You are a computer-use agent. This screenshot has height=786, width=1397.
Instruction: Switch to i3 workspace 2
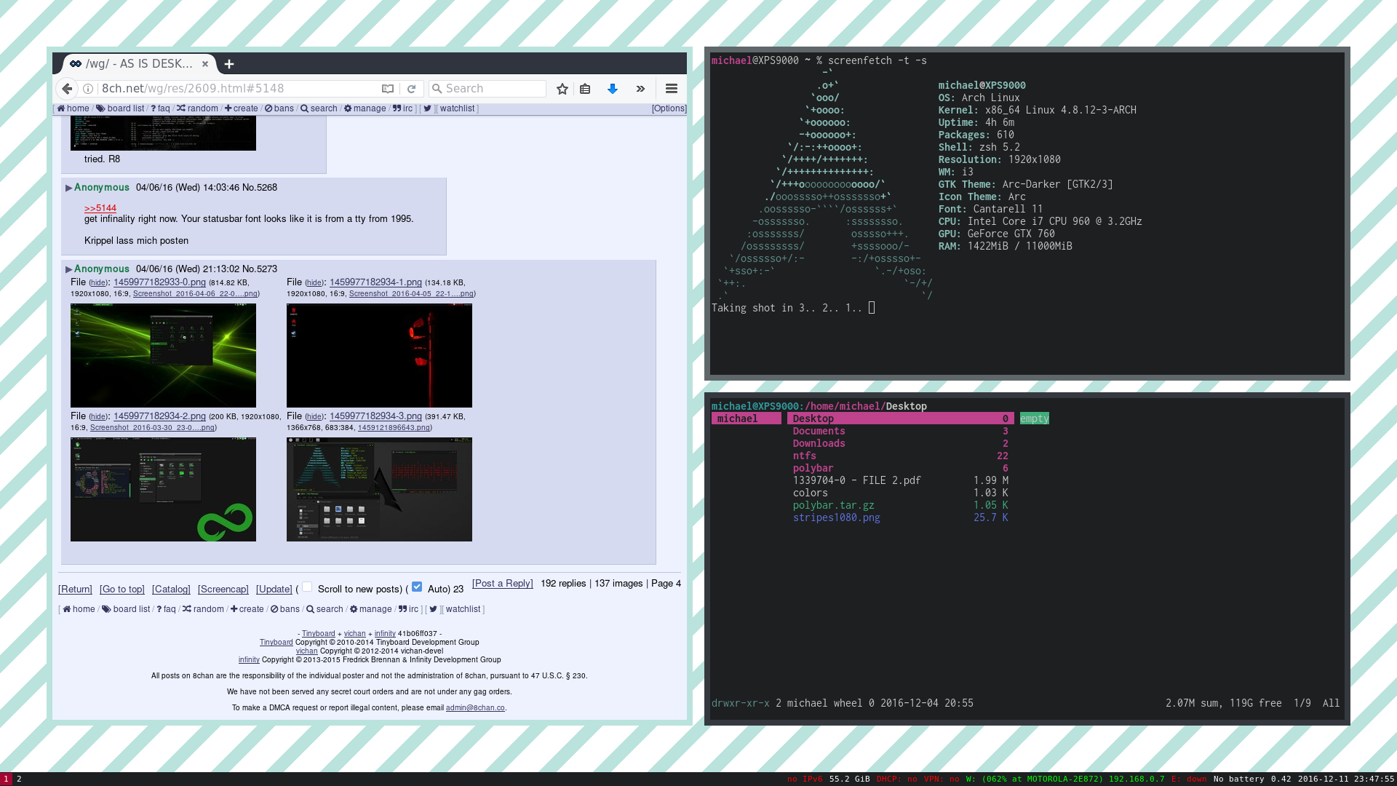coord(19,779)
